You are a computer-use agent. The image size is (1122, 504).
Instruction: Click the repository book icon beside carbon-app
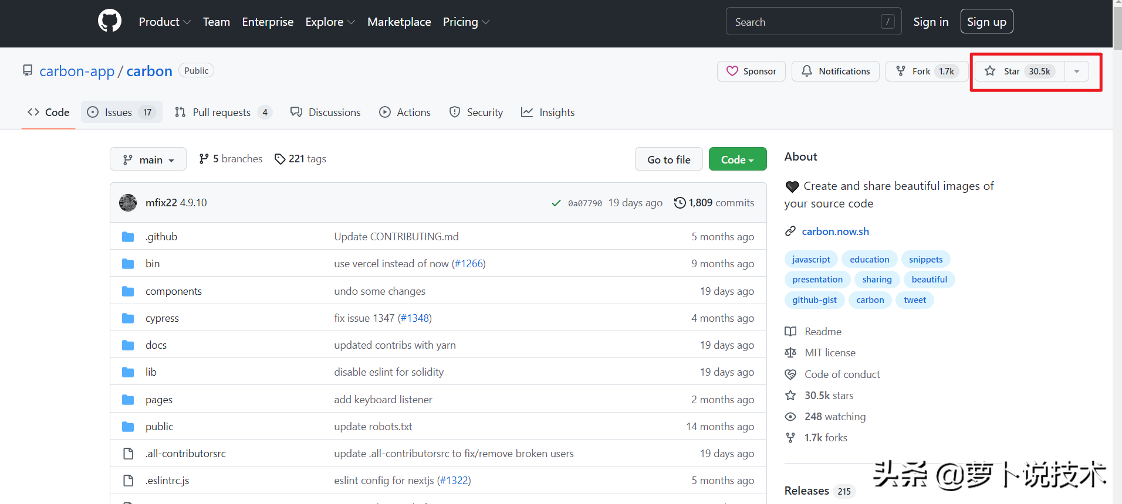pyautogui.click(x=28, y=70)
